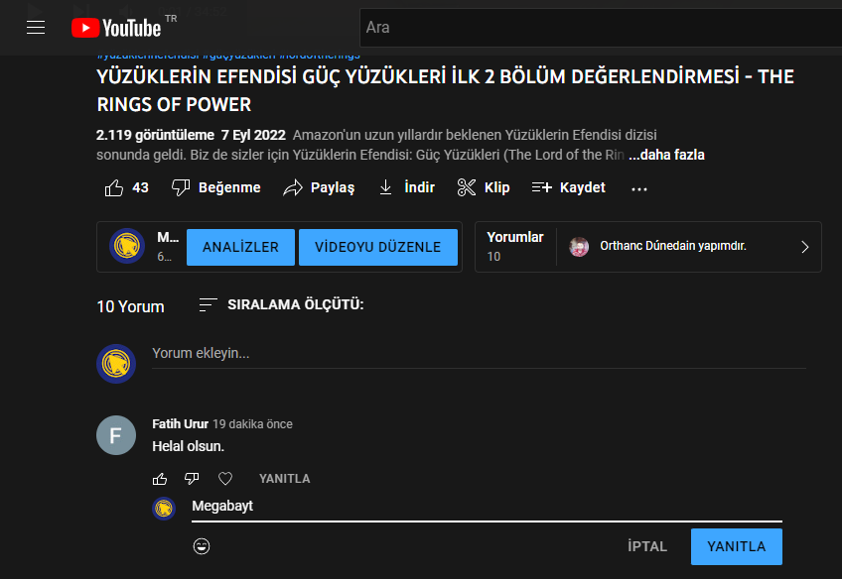The width and height of the screenshot is (842, 579).
Task: Open the hamburger guide menu
Action: [x=36, y=28]
